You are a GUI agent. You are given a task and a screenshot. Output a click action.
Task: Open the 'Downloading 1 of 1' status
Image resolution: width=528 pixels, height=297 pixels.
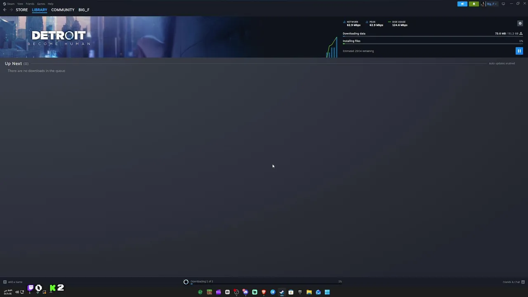pos(202,281)
